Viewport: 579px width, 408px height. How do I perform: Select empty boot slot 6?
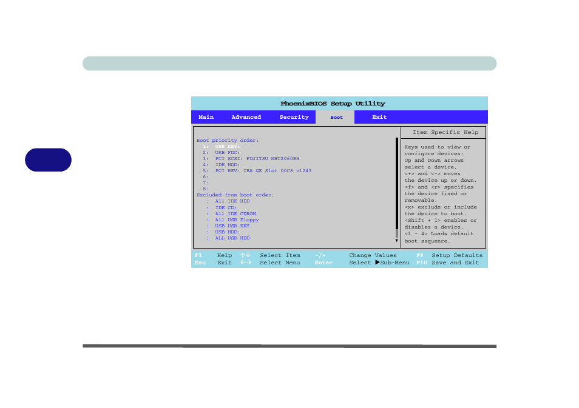[x=206, y=176]
